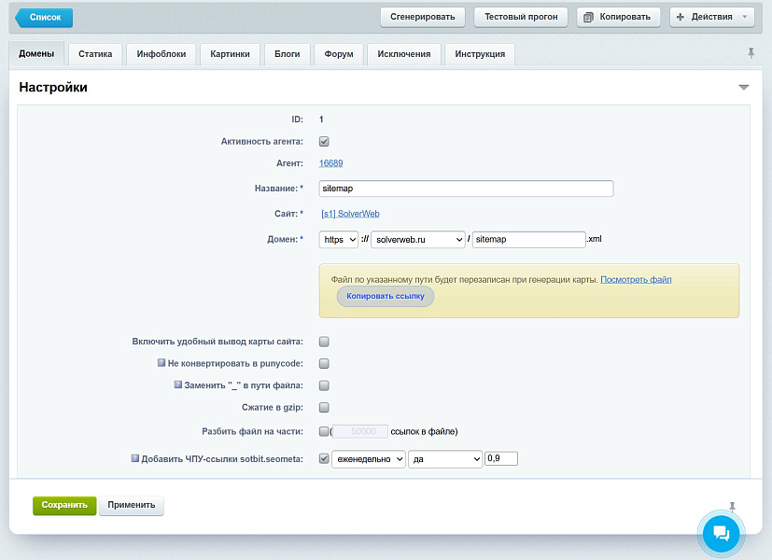
Task: Open help icon for punycode option
Action: click(161, 363)
